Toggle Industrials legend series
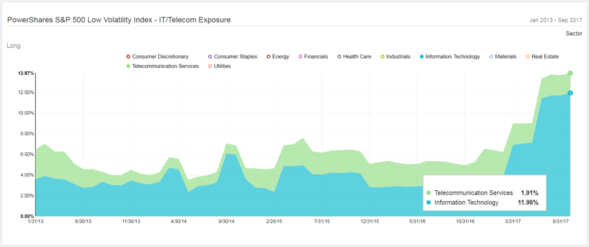 point(395,57)
